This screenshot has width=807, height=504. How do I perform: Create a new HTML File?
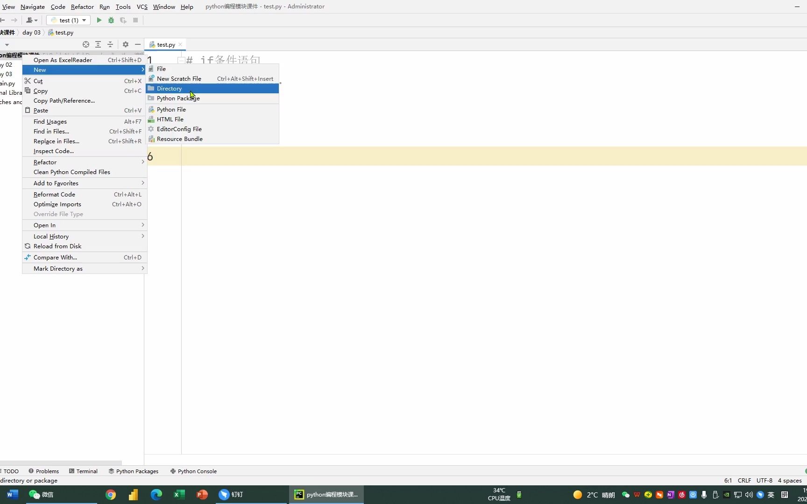pyautogui.click(x=212, y=119)
